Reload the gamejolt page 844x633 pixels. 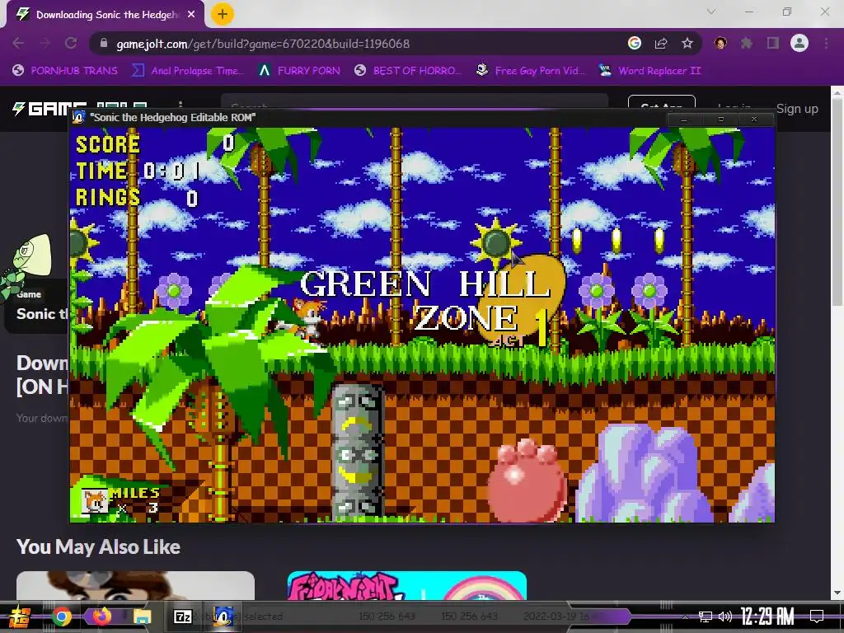(71, 43)
